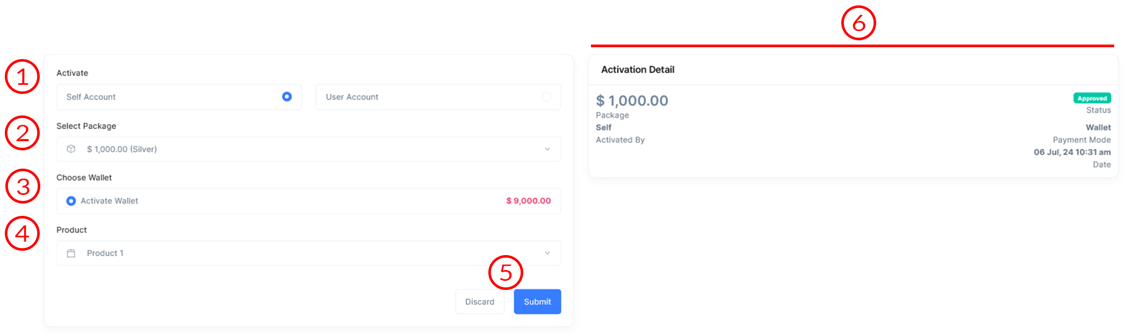This screenshot has width=1126, height=334.
Task: Click the red circled number 5 marker
Action: coord(505,272)
